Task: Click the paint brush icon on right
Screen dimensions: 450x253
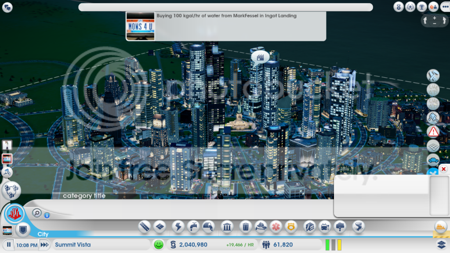Action: (x=433, y=118)
